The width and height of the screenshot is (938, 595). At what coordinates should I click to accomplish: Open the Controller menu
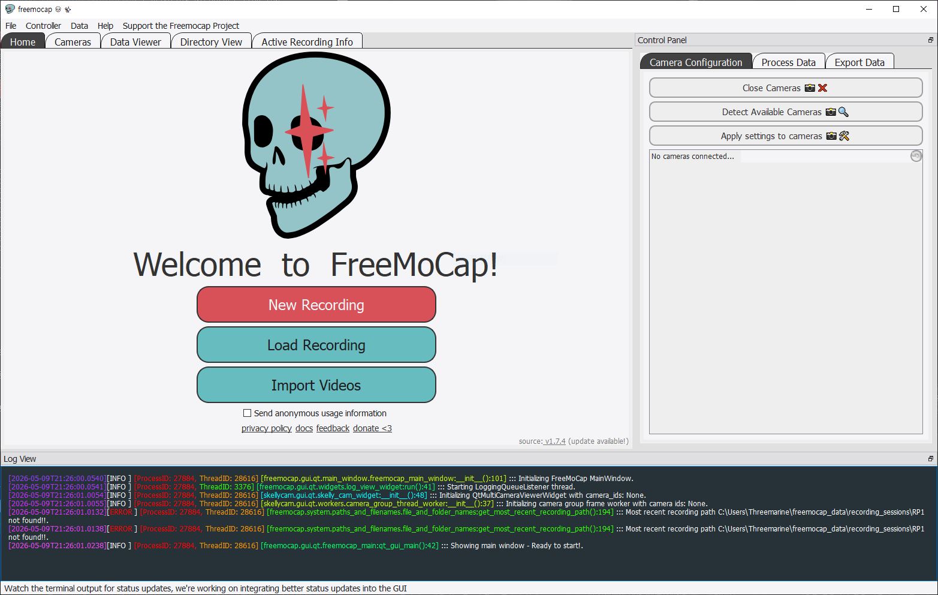[43, 26]
